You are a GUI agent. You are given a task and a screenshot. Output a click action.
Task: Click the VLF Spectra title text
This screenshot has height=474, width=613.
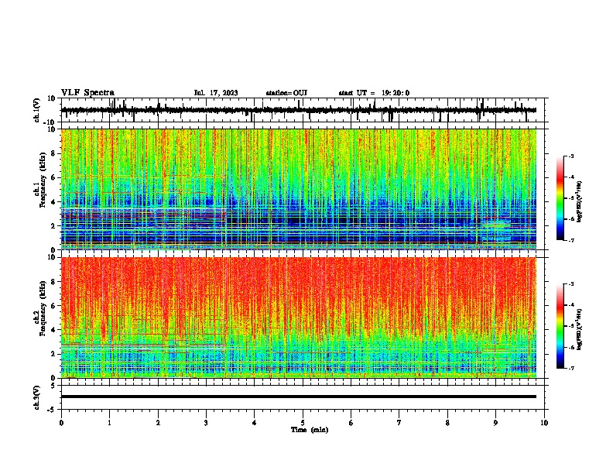click(x=87, y=93)
